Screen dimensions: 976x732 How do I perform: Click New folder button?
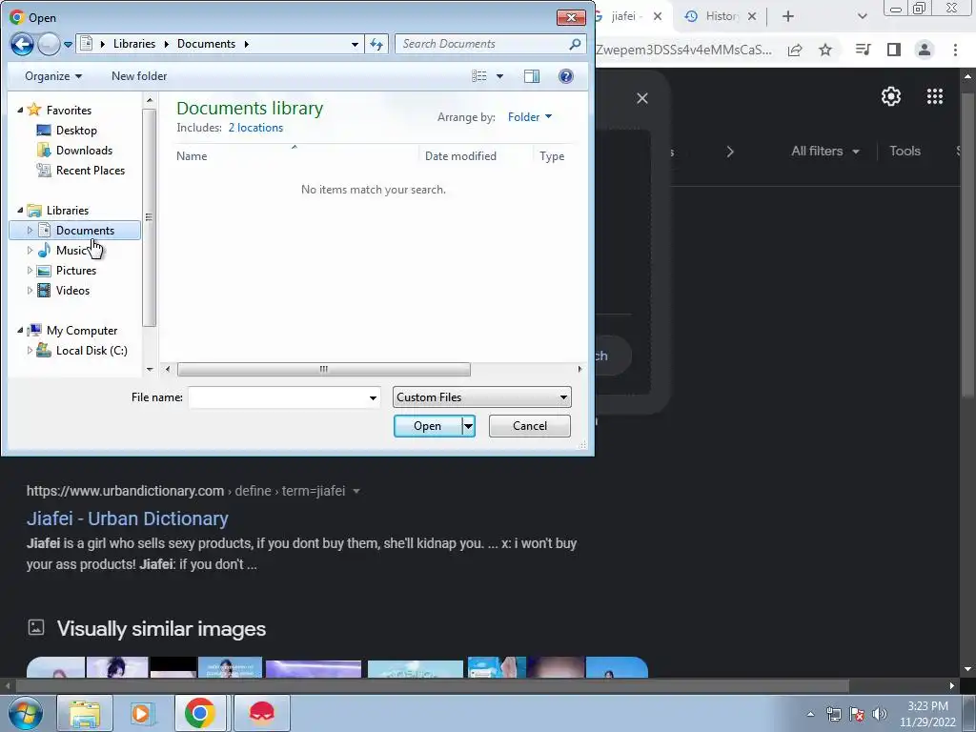click(139, 76)
